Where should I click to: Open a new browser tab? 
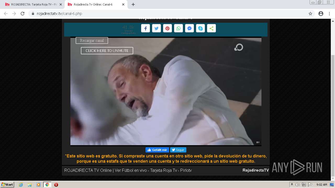pyautogui.click(x=133, y=4)
